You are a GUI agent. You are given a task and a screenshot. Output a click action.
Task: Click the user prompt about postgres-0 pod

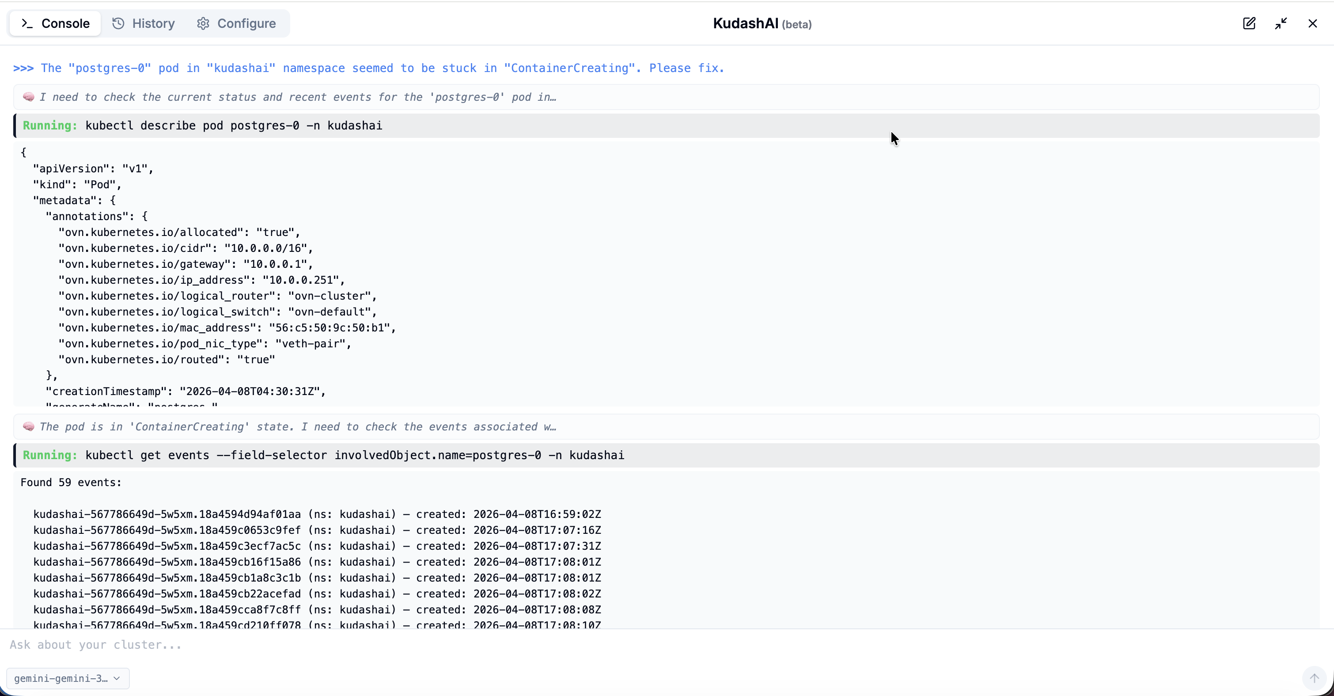pos(368,68)
